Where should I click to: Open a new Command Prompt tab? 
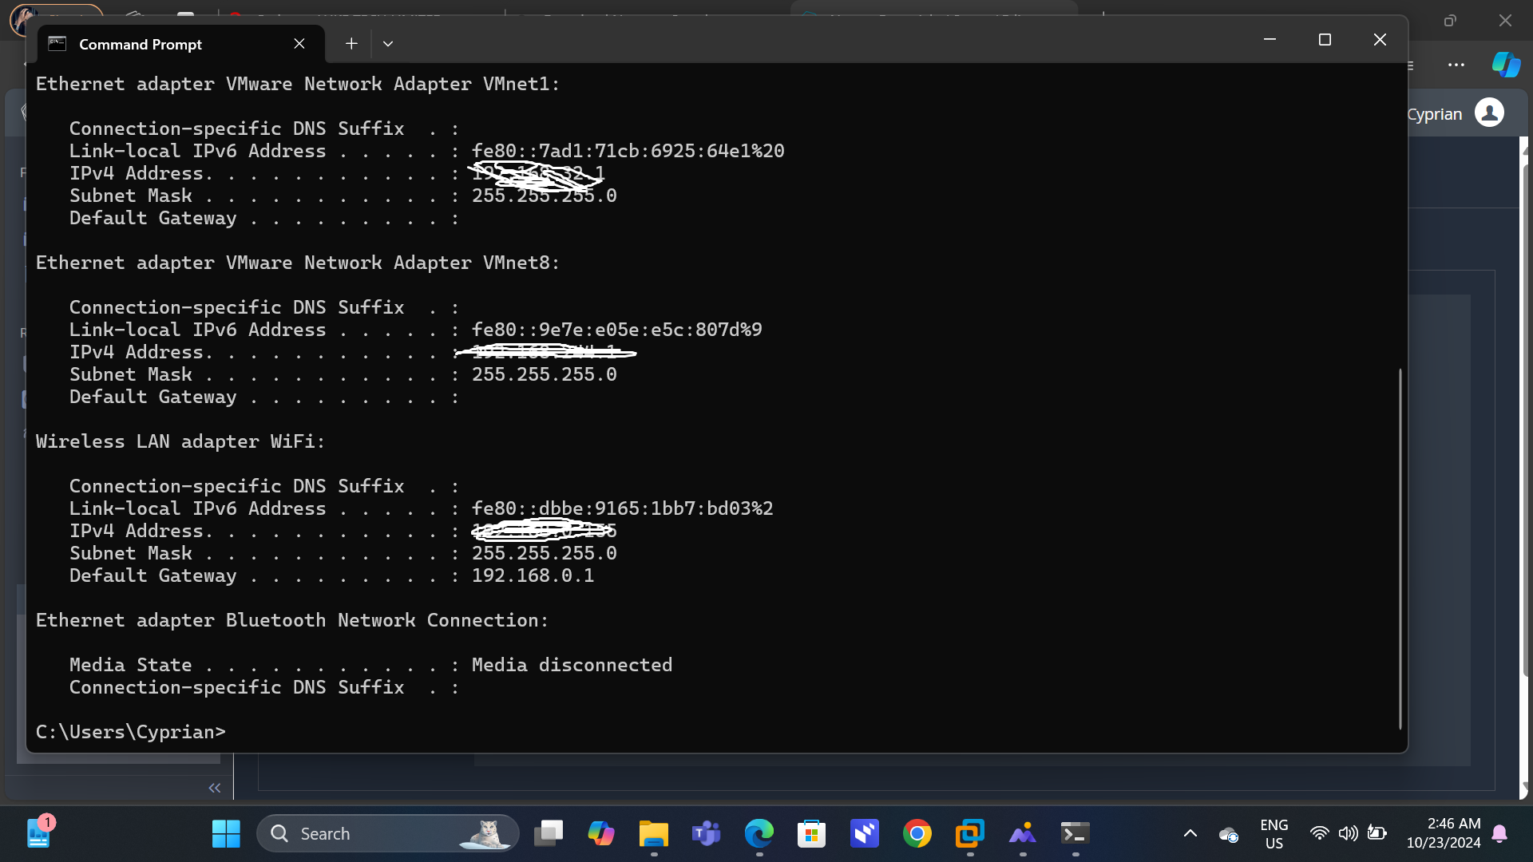pos(351,44)
